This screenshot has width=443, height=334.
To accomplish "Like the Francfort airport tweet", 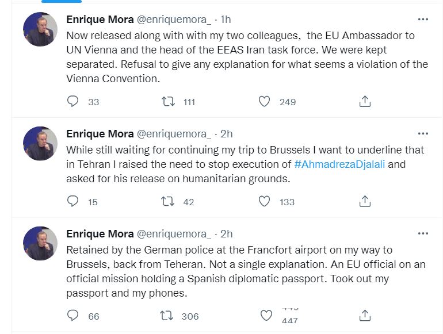I will [266, 316].
